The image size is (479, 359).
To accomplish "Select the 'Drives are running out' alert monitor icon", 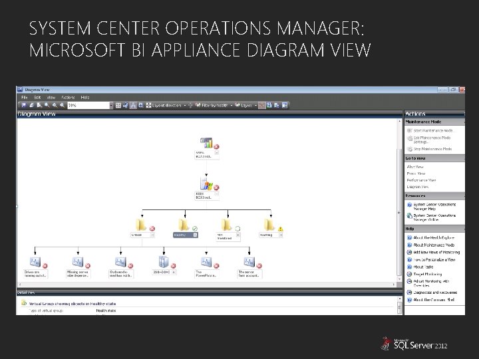I will click(35, 262).
